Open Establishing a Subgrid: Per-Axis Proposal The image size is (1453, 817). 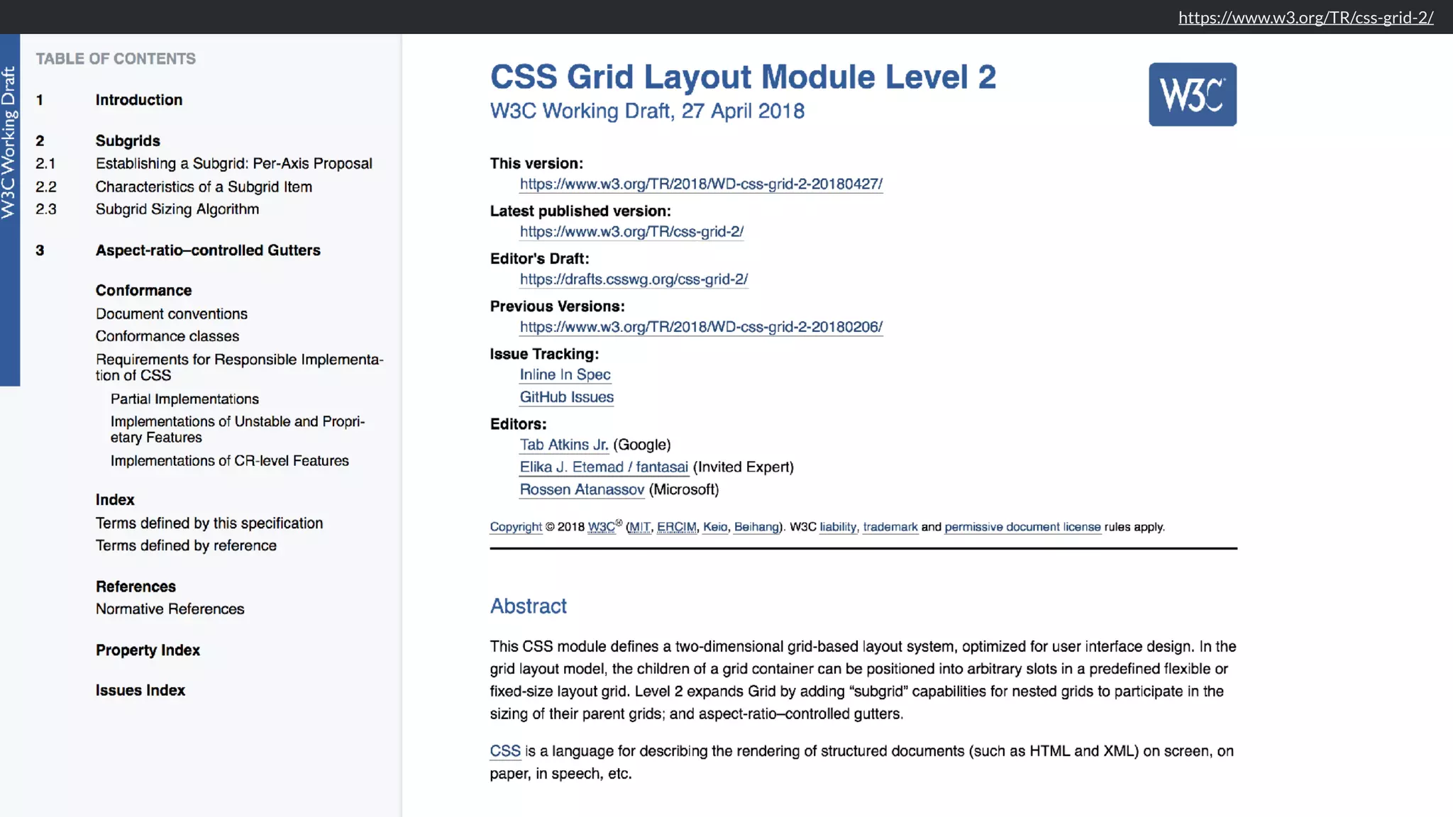coord(233,164)
